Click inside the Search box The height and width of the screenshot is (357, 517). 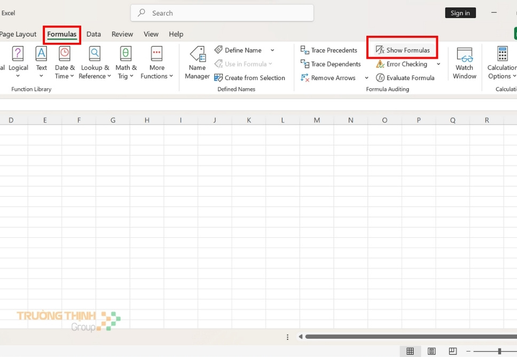click(x=222, y=13)
